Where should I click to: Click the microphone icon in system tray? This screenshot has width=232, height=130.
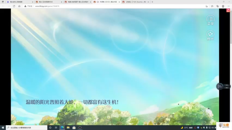pyautogui.click(x=207, y=128)
